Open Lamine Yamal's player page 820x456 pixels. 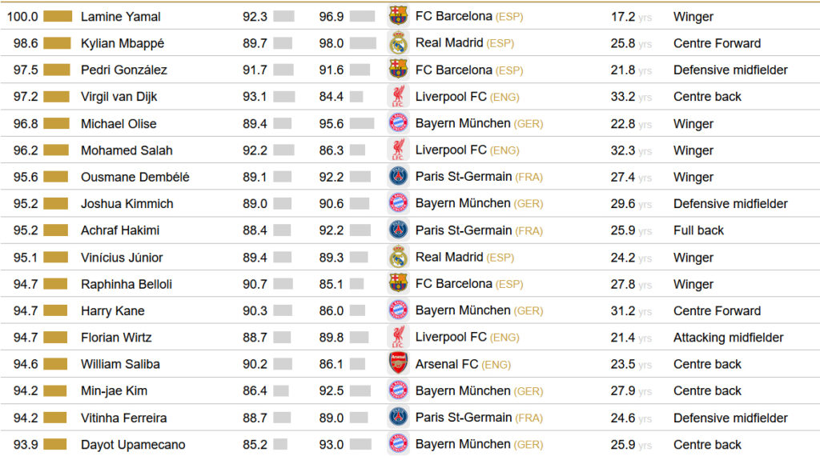tap(120, 16)
